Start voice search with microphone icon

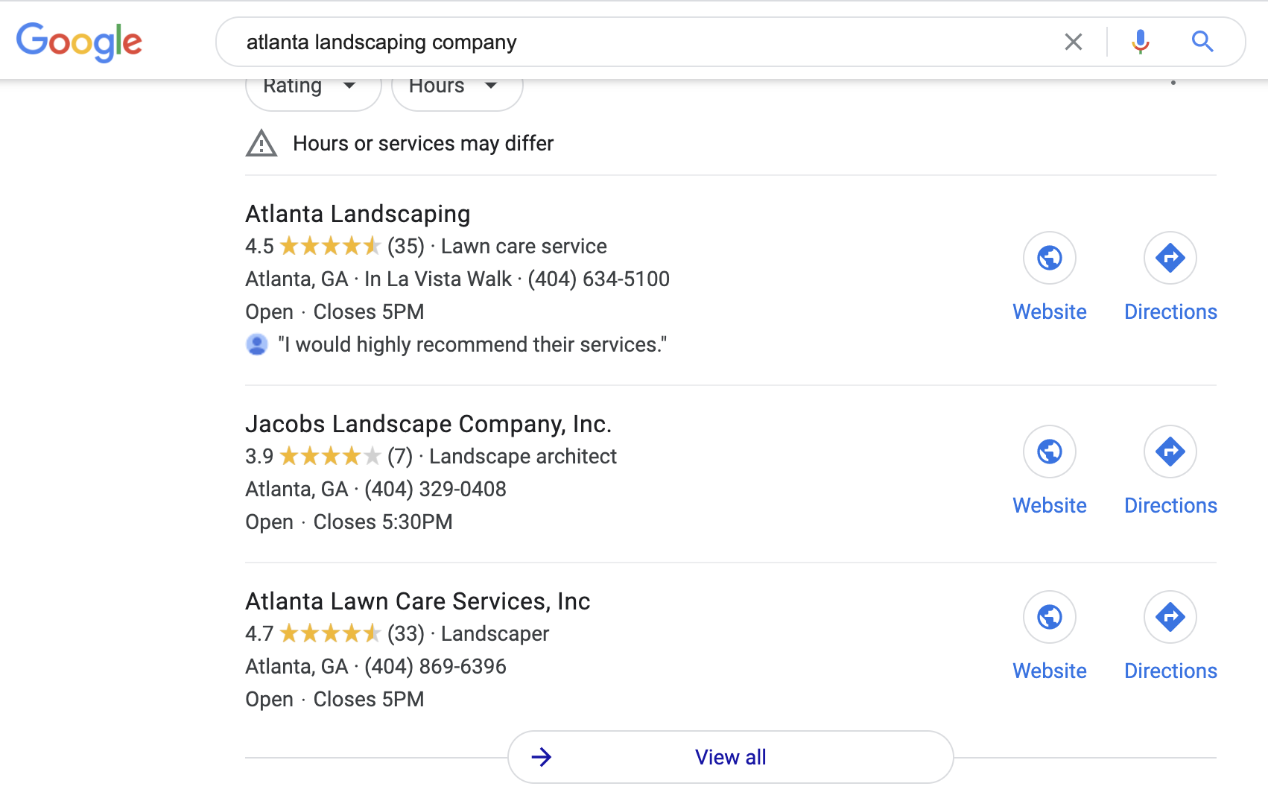[1140, 42]
